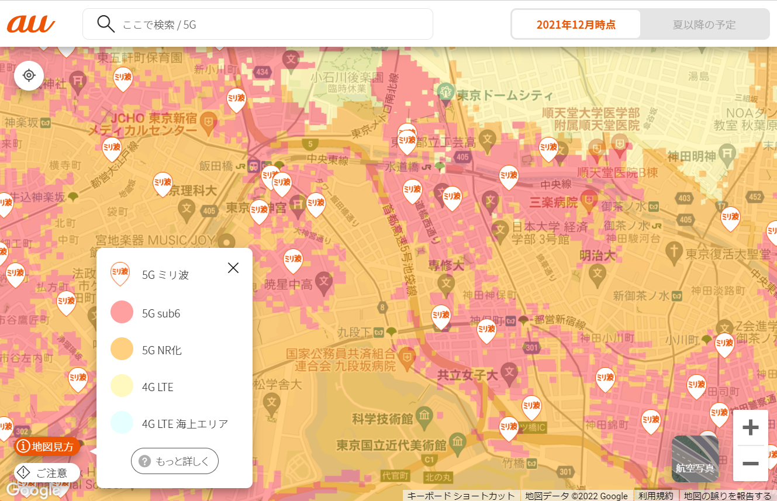Click ミリ波 pin above 専修大

[451, 198]
